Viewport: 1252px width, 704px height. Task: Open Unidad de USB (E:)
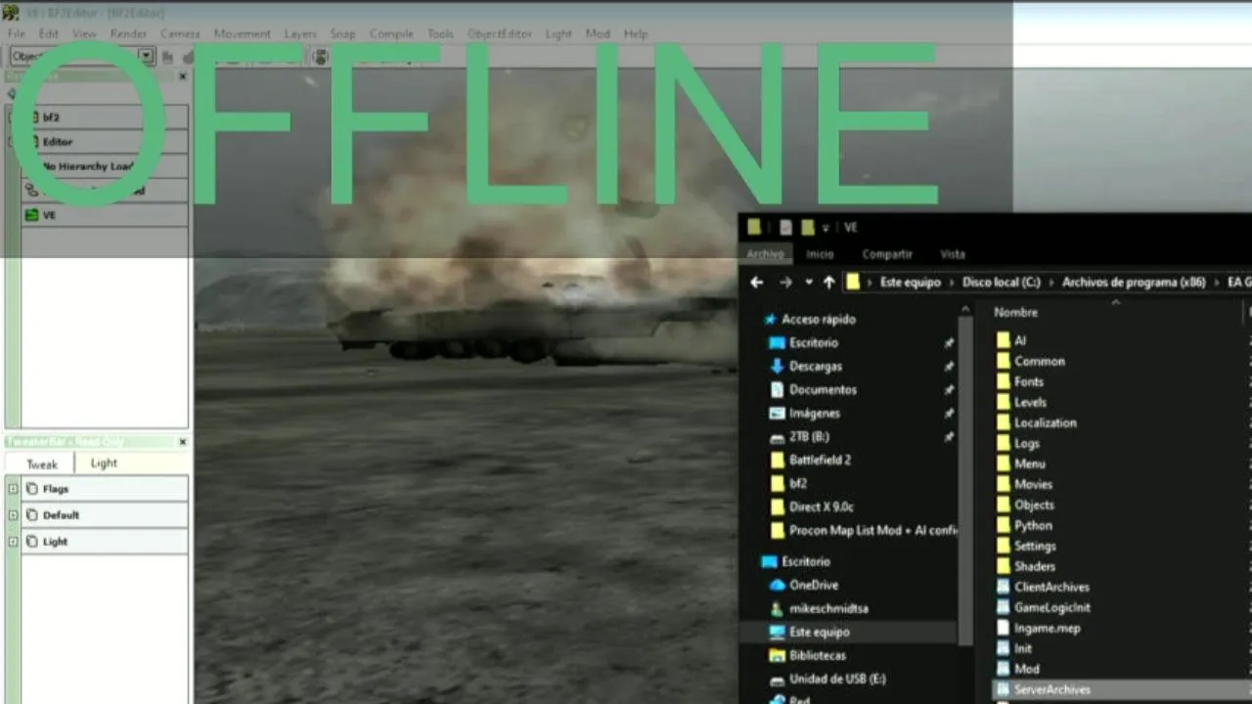pos(837,680)
